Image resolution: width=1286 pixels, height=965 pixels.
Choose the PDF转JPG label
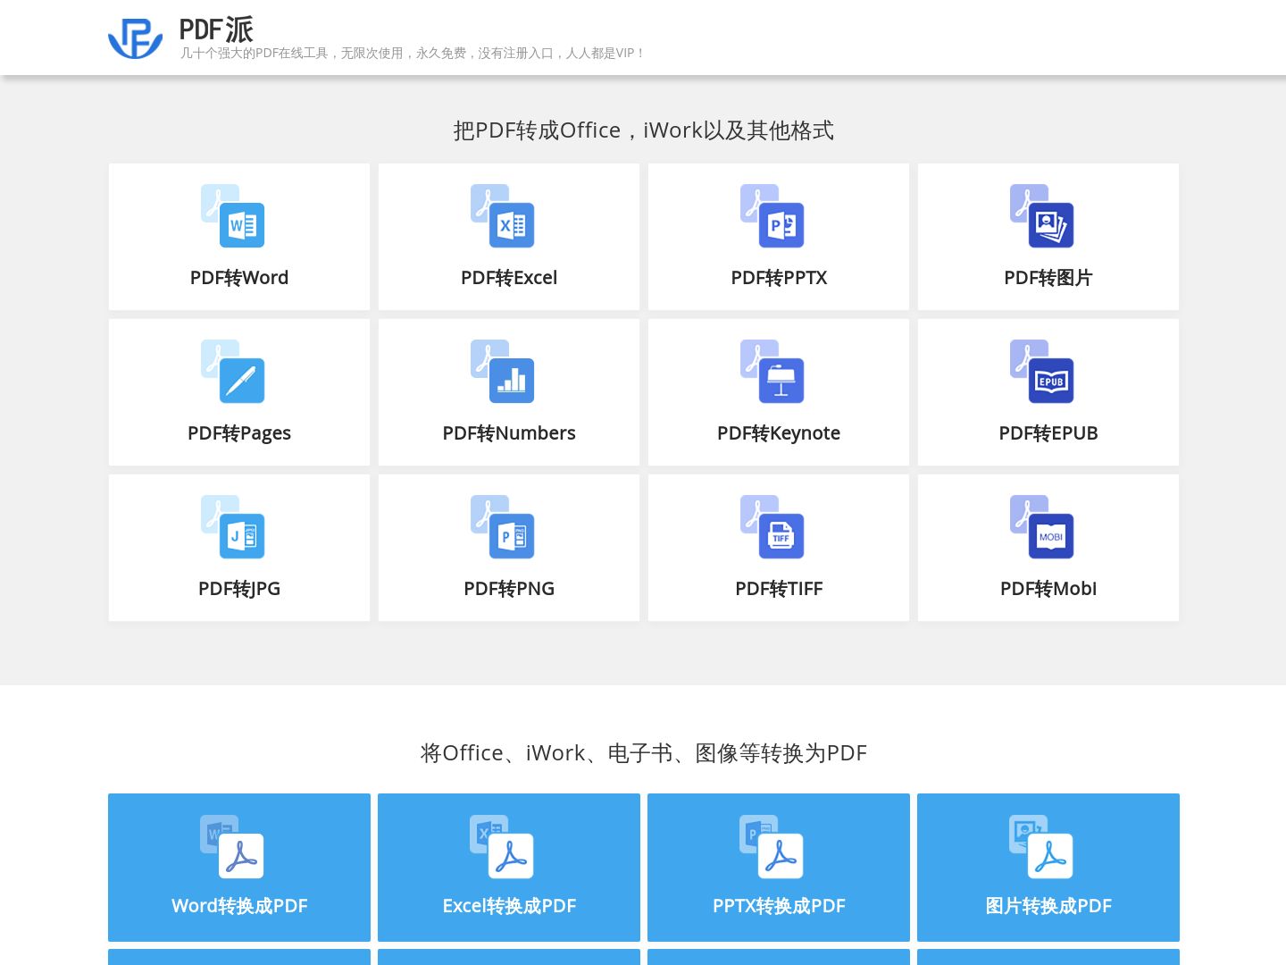(x=239, y=589)
